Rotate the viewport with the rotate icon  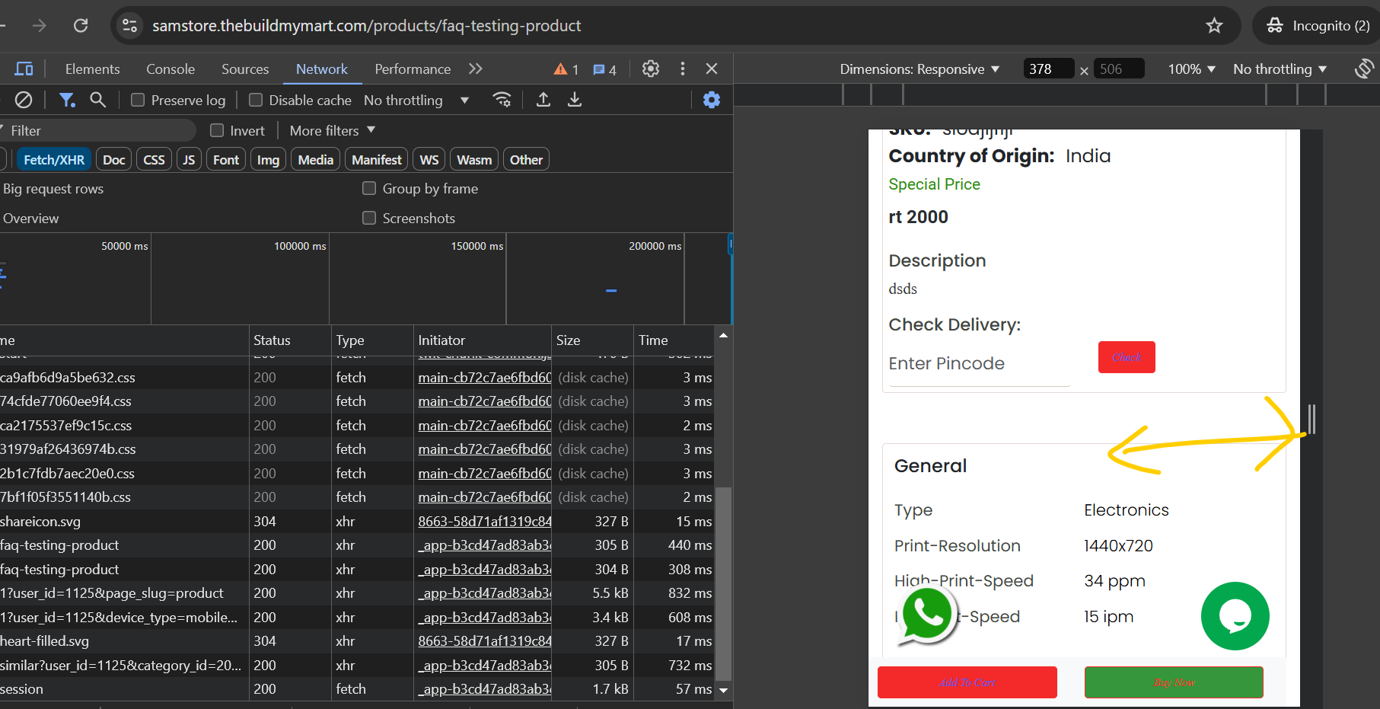pyautogui.click(x=1364, y=69)
